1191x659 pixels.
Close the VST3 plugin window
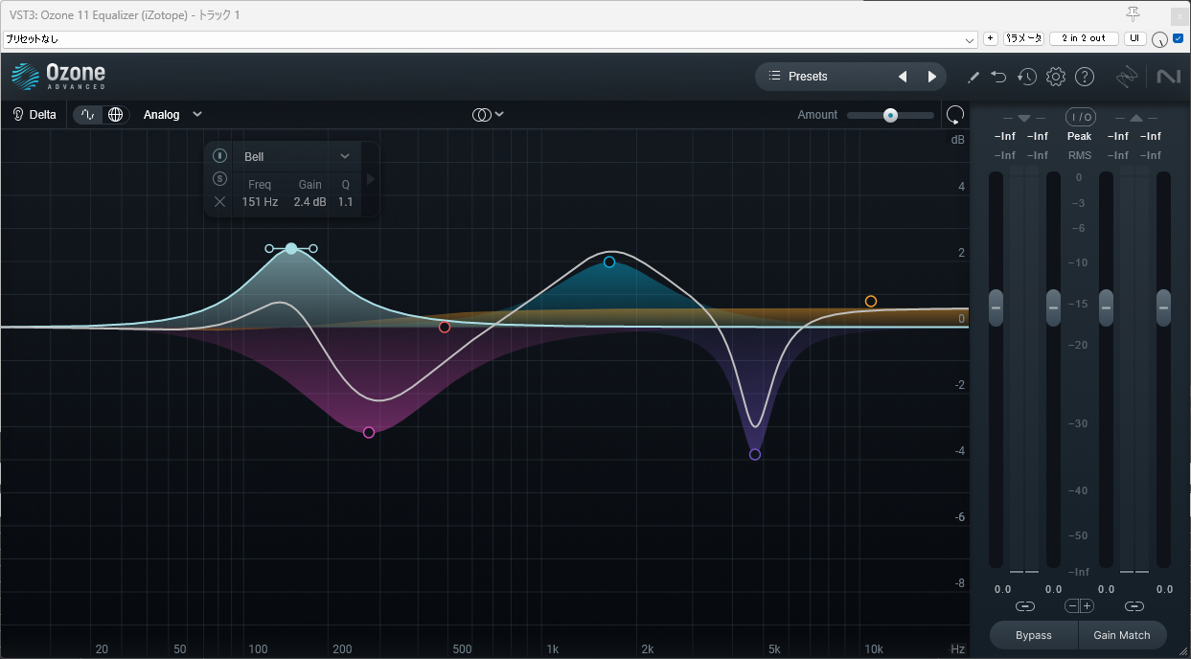1179,15
